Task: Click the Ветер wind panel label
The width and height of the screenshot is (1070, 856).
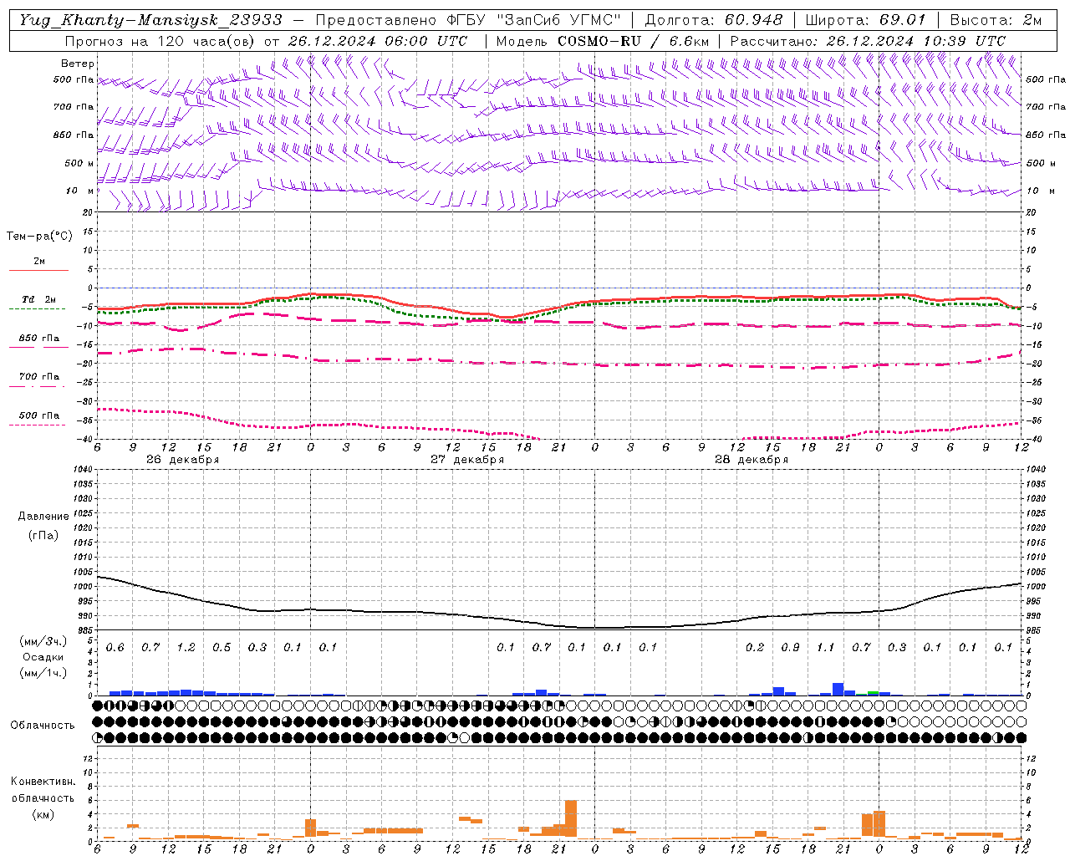Action: point(78,64)
